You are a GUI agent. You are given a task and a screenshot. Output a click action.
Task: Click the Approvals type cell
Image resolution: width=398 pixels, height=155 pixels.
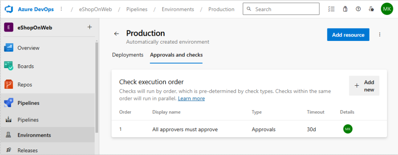click(264, 129)
